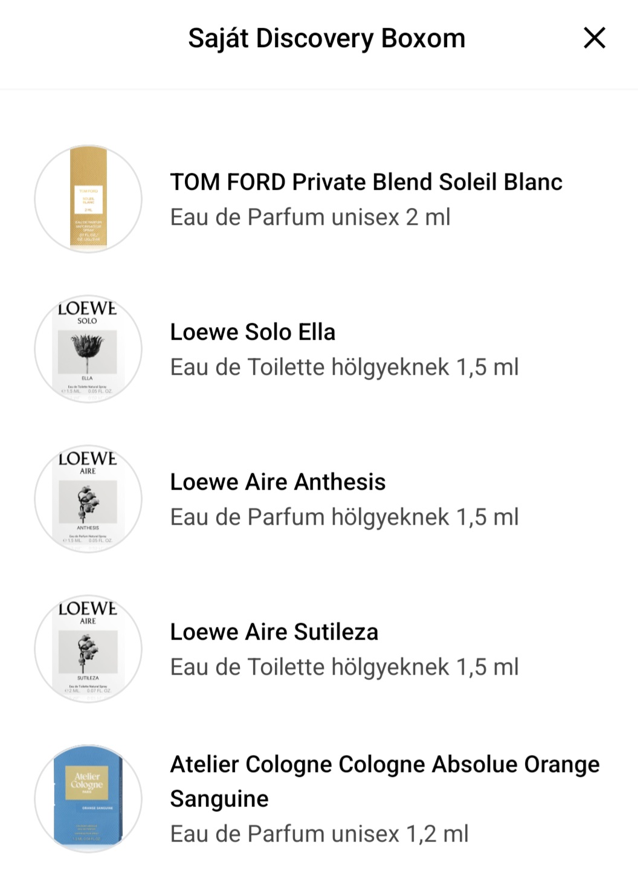Open Atelier Cologne Absolue Orange Sanguine title
Viewport: 638px width, 885px height.
pos(385,782)
